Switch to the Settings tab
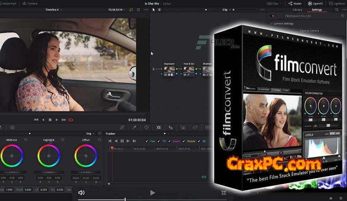Screen dimensions: 347x201 (x=317, y=9)
